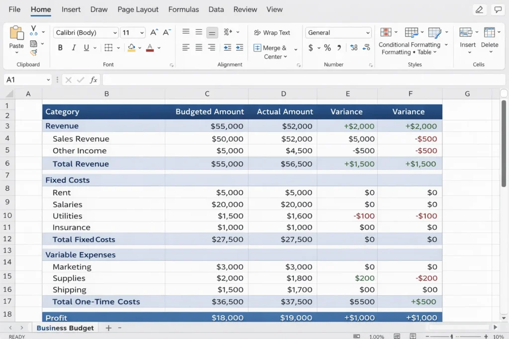Select the center alignment icon

click(x=198, y=48)
